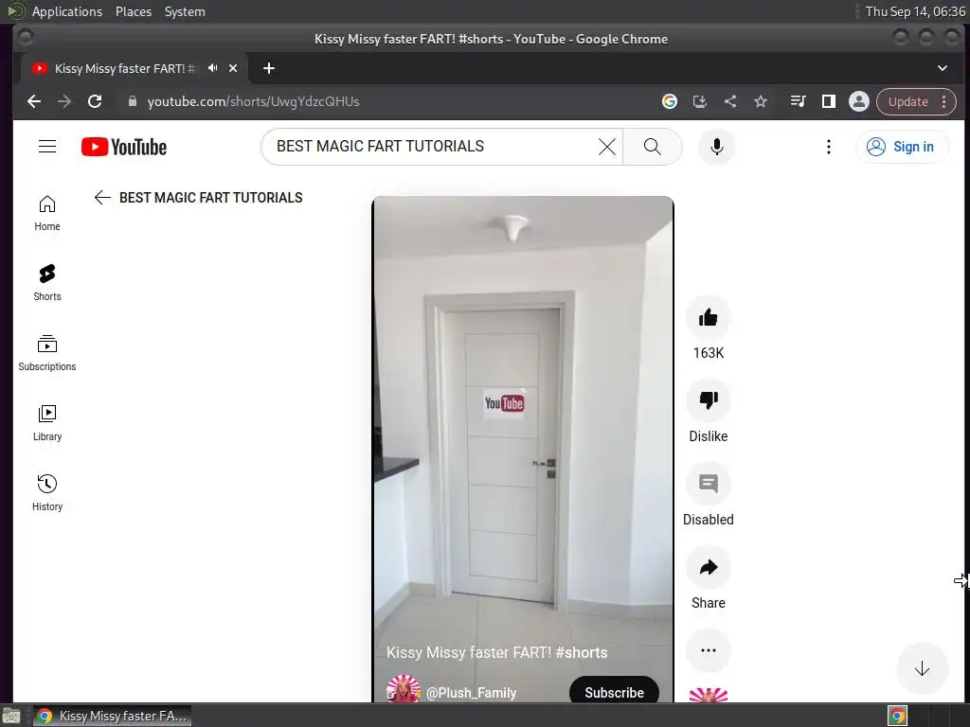Click Chrome icon in bottom-right tray
The image size is (970, 727).
coord(898,716)
